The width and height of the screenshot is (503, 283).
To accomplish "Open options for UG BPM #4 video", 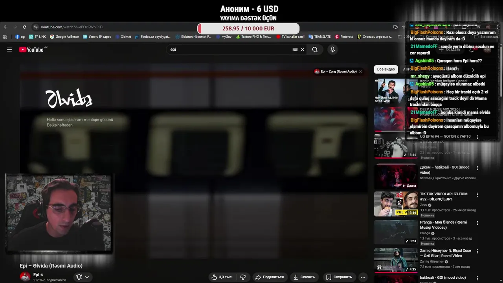I will [477, 137].
